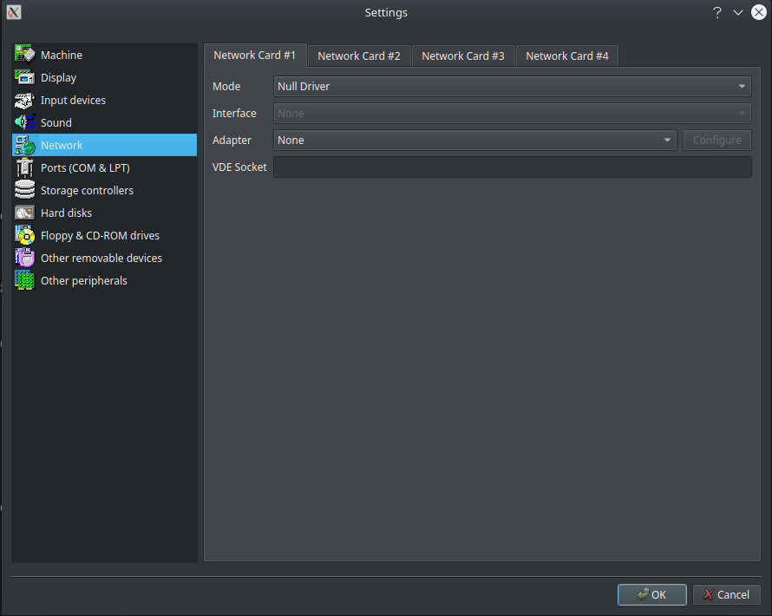
Task: Open the Sound settings category
Action: [x=104, y=122]
